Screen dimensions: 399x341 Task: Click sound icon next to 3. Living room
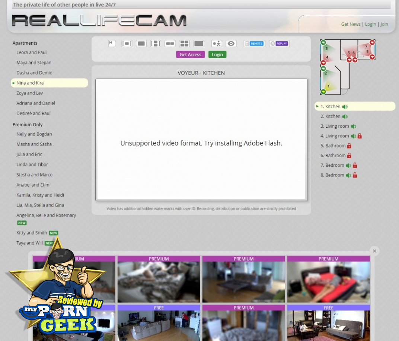click(x=354, y=126)
